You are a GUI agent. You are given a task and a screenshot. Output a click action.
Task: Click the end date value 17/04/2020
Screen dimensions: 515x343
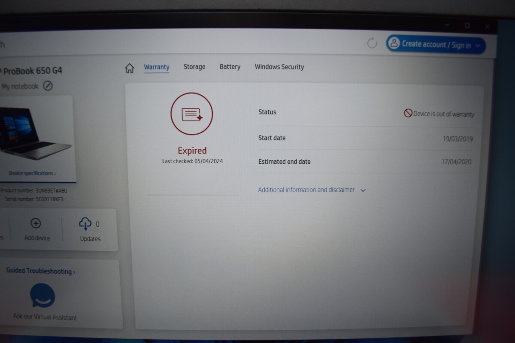pos(457,162)
